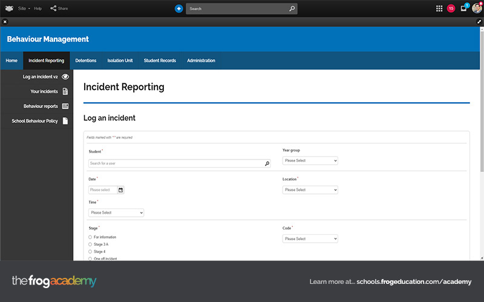Open Behaviour reports sidebar link
The height and width of the screenshot is (302, 484).
point(41,106)
